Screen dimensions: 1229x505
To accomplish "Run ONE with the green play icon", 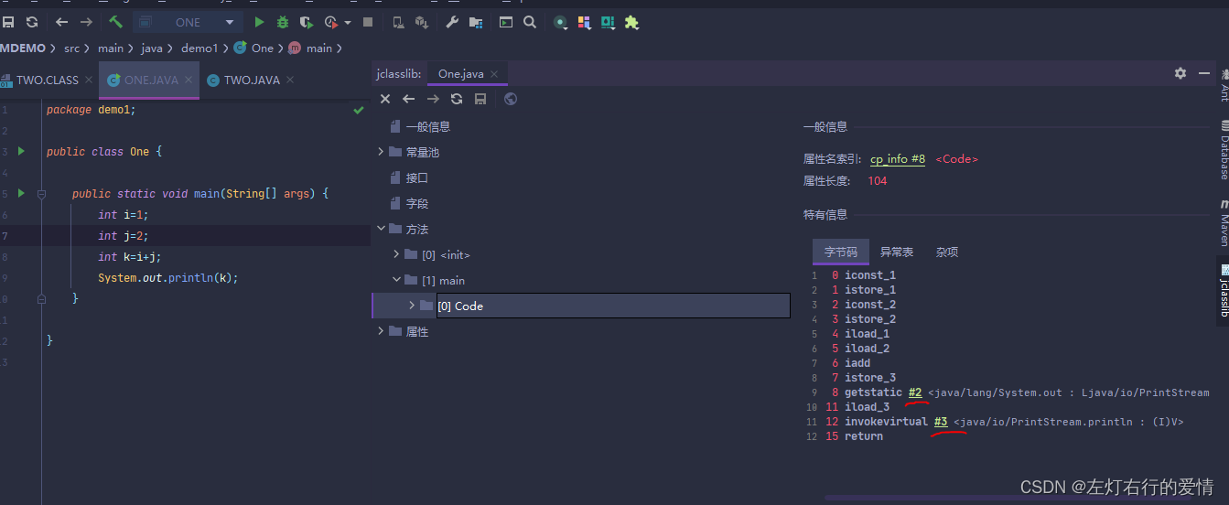I will (259, 22).
